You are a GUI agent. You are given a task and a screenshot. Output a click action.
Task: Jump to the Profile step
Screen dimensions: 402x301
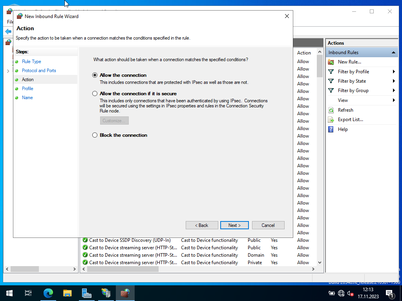point(27,89)
